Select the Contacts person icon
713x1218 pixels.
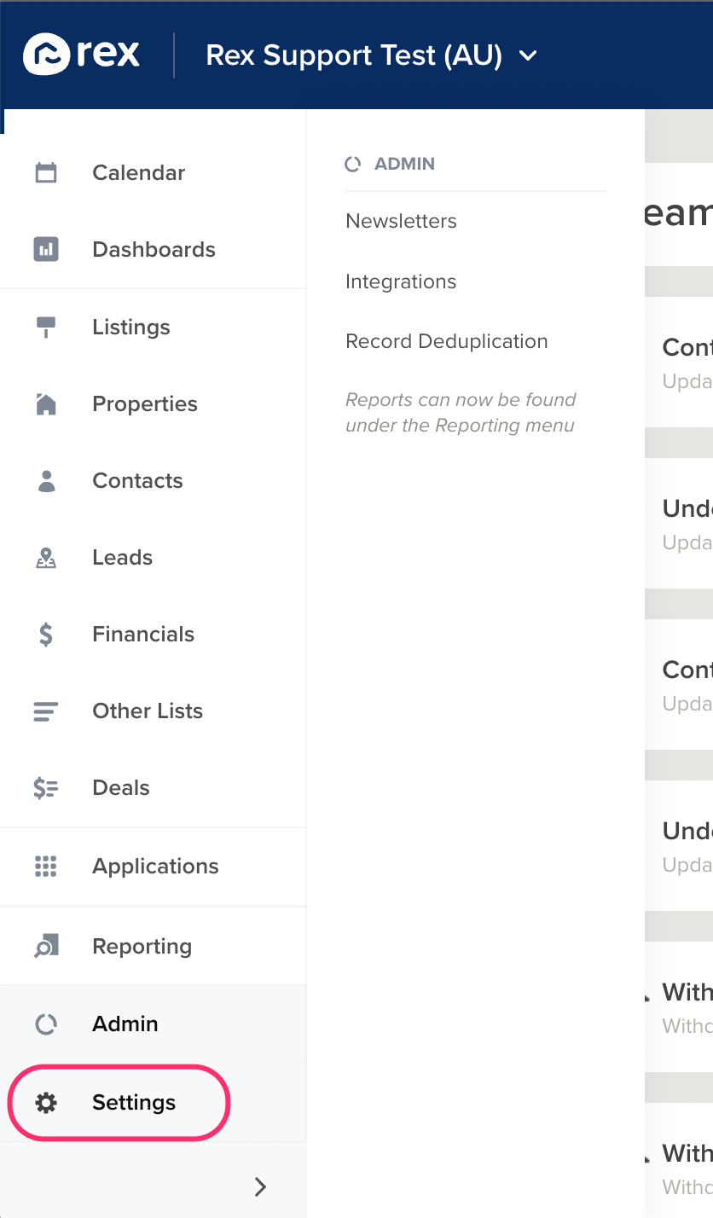click(x=46, y=481)
